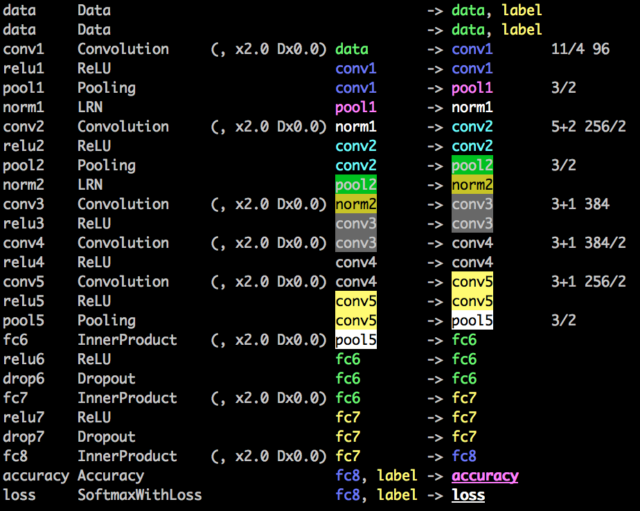Image resolution: width=640 pixels, height=511 pixels.
Task: Click the LRN type in the norm2 row
Action: (x=90, y=185)
